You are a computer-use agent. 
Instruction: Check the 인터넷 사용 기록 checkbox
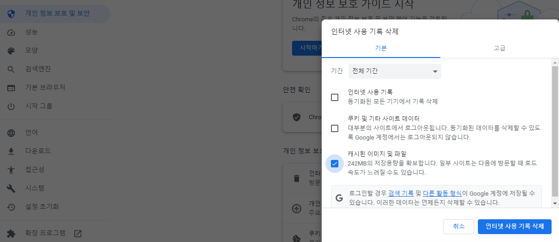coord(335,97)
